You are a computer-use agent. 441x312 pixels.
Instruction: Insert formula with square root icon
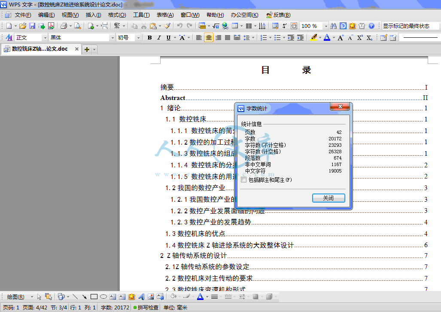tap(216, 26)
